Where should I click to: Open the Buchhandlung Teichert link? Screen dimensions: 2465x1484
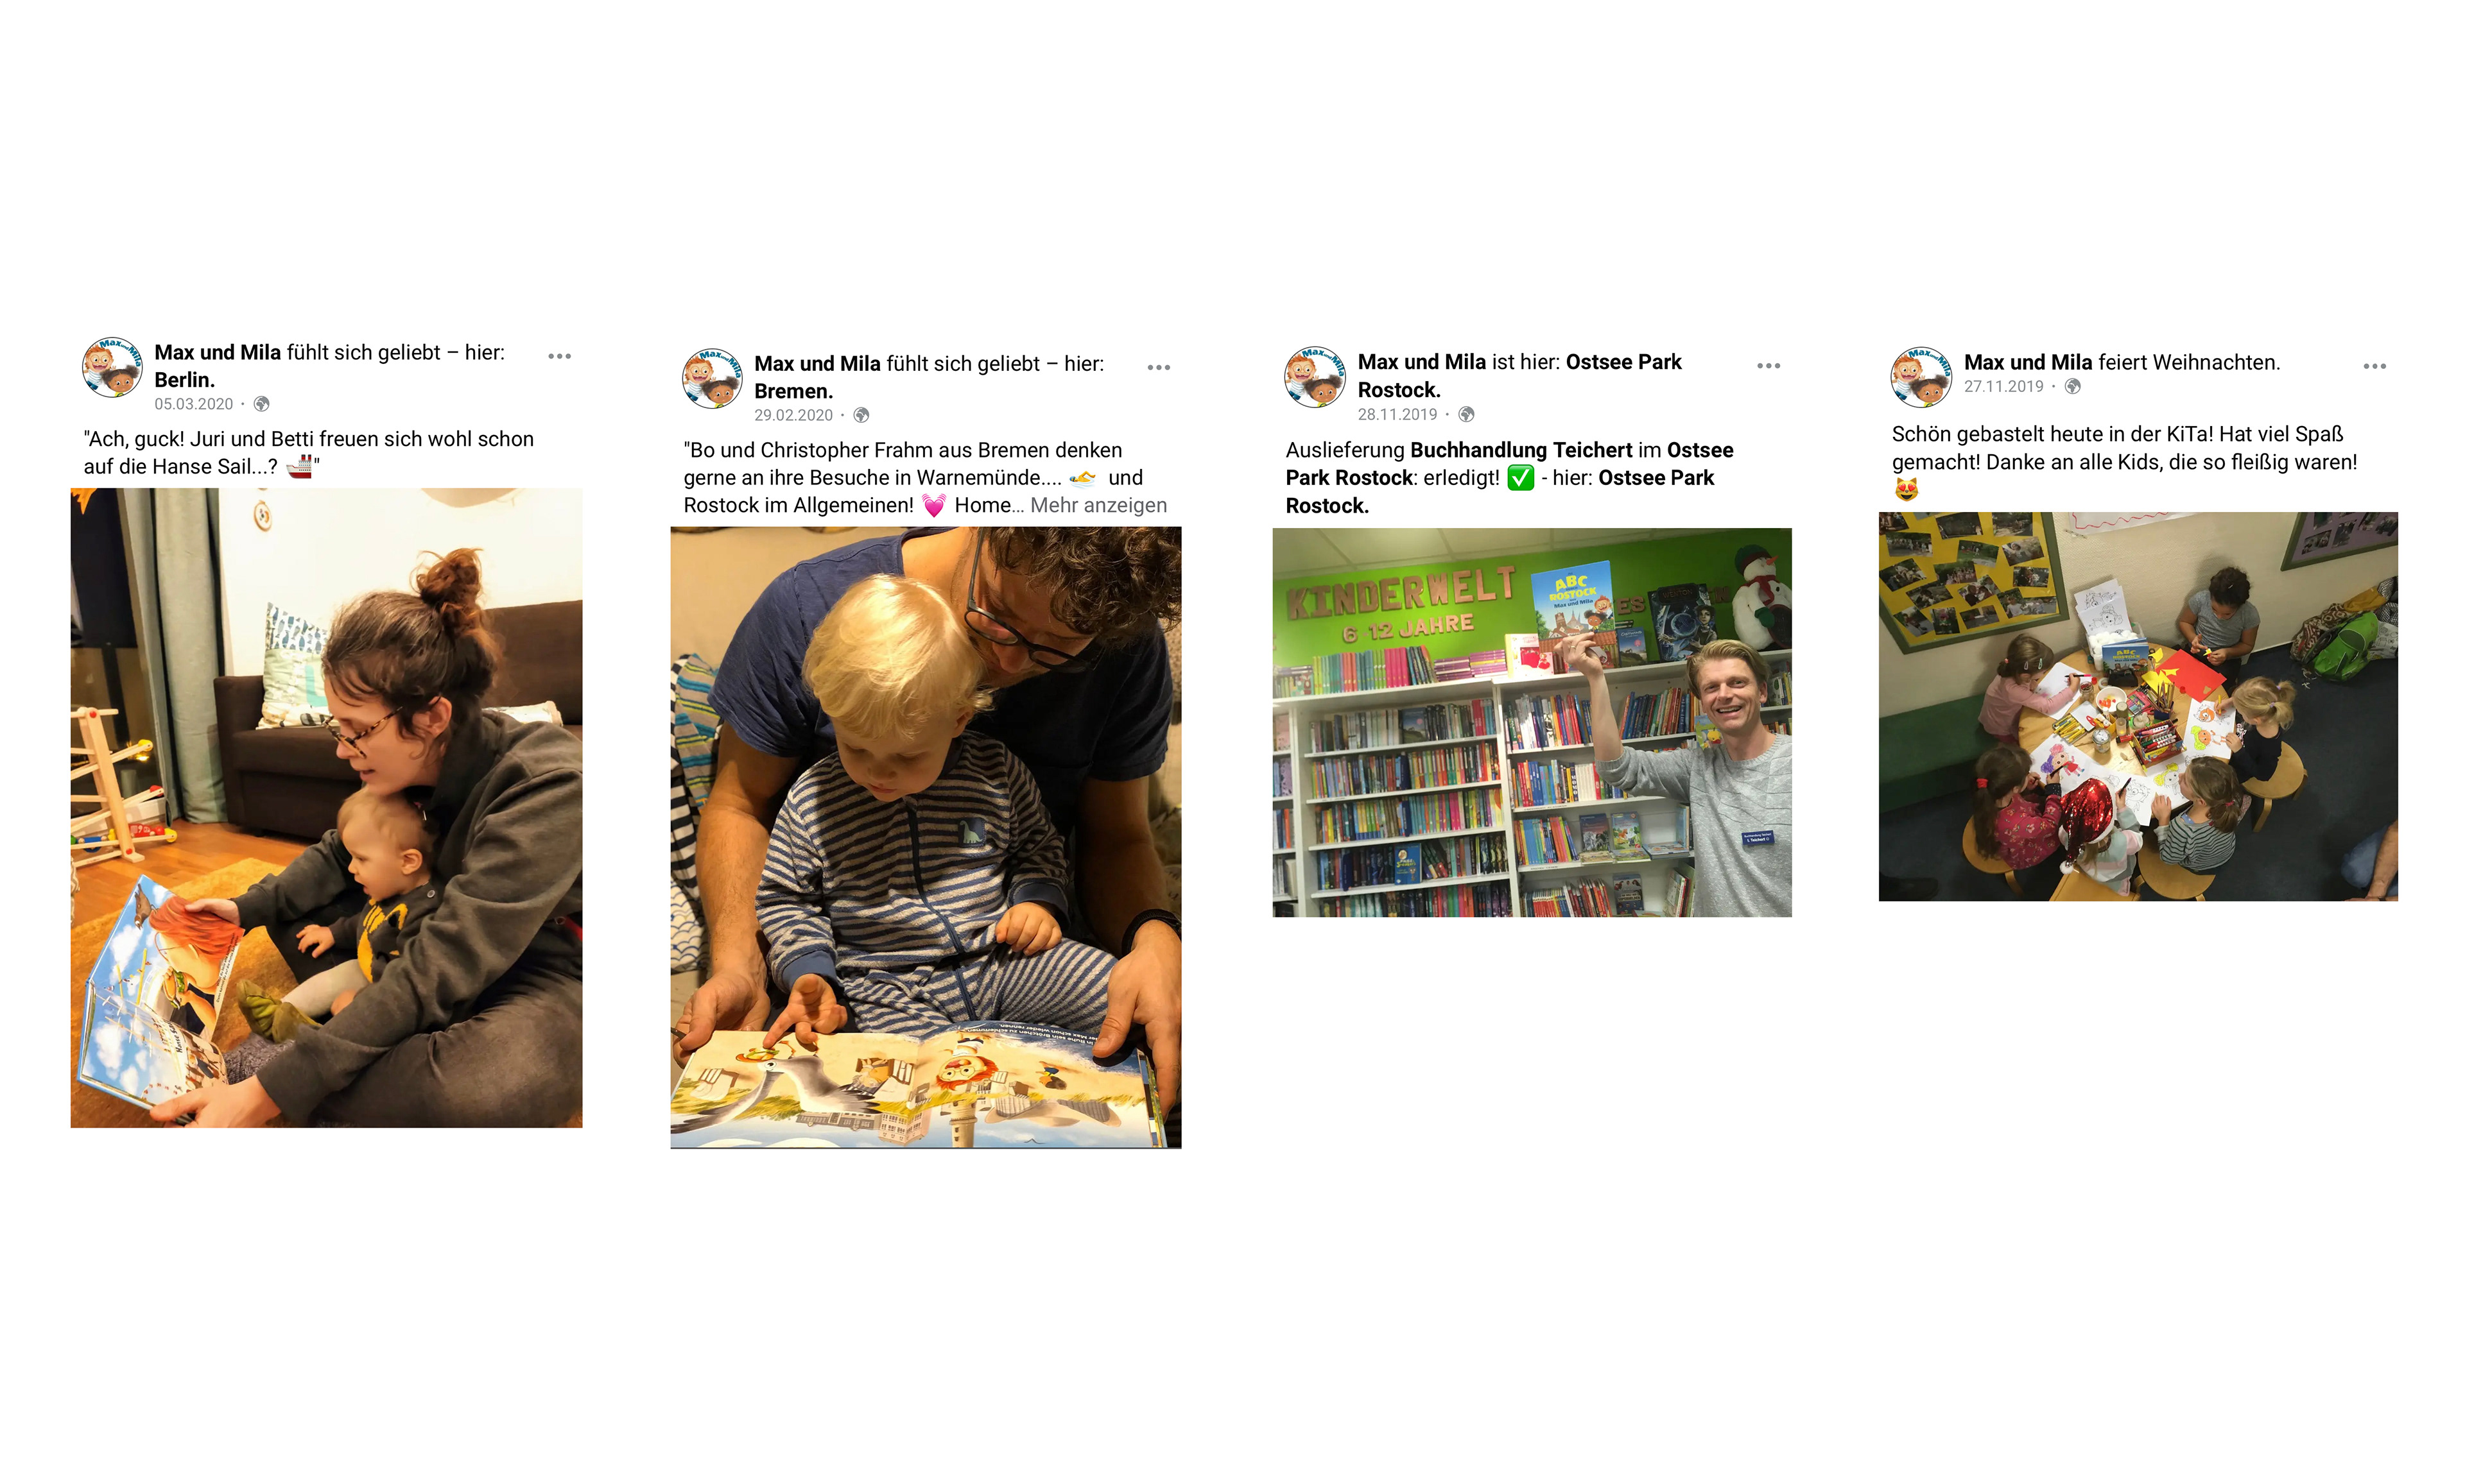click(x=1521, y=450)
